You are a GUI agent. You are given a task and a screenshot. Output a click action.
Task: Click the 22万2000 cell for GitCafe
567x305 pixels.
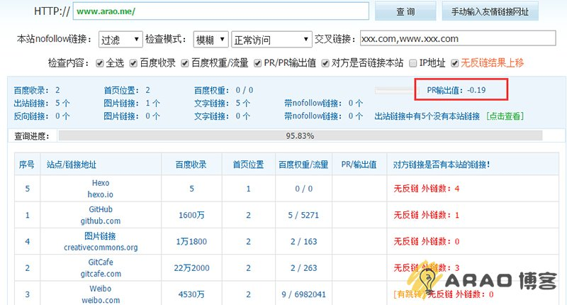[x=191, y=267]
